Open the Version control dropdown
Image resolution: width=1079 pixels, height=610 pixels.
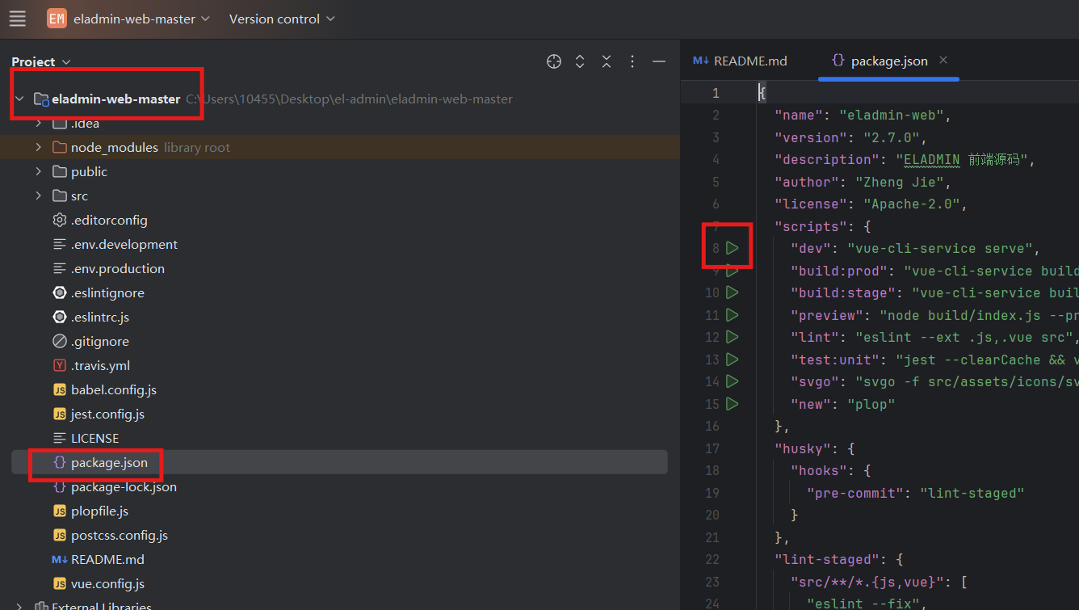[282, 19]
